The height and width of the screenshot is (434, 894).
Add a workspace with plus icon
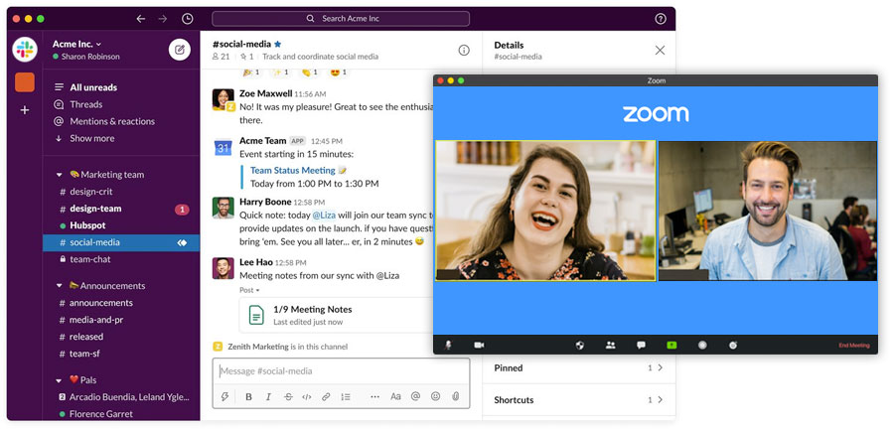25,110
